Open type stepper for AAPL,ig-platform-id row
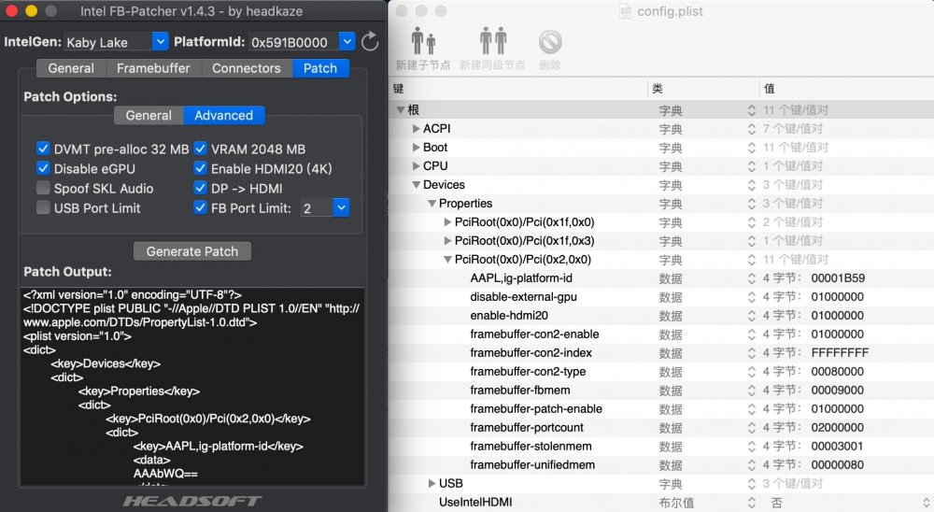This screenshot has height=512, width=934. [751, 278]
